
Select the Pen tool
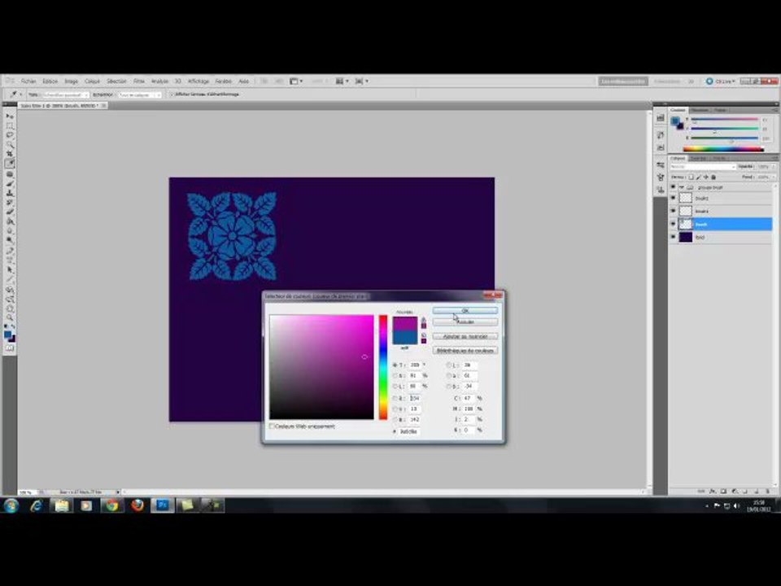10,251
